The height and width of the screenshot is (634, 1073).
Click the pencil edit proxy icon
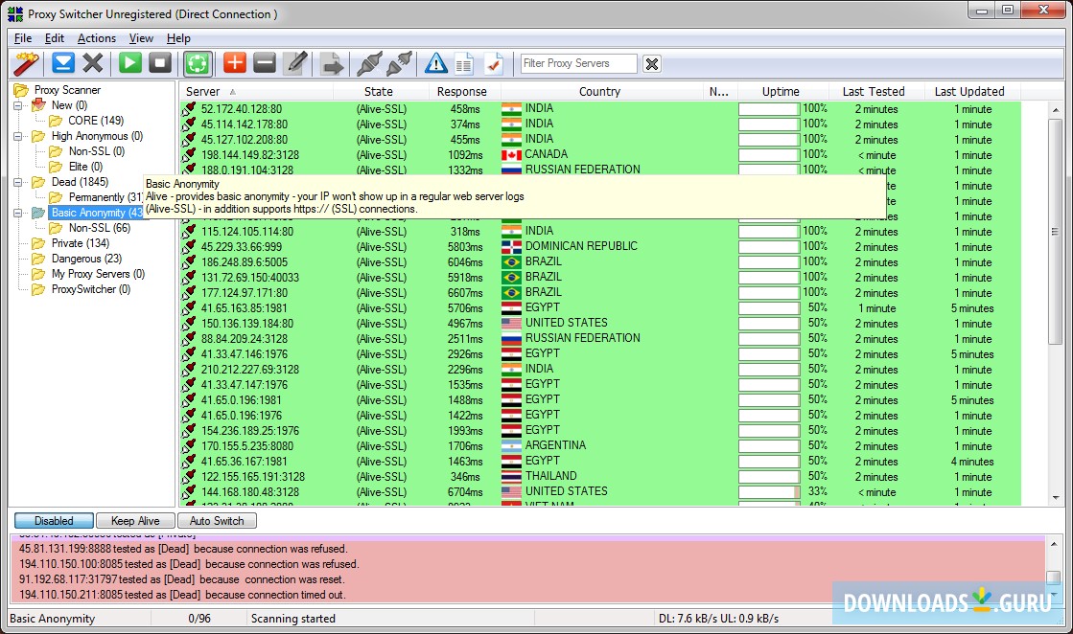[x=295, y=63]
